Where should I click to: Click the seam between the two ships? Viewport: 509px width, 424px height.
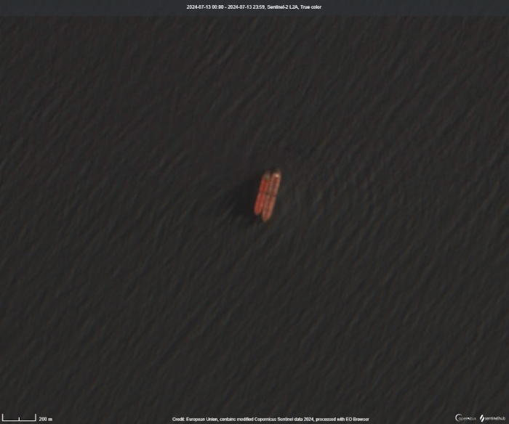coord(267,196)
